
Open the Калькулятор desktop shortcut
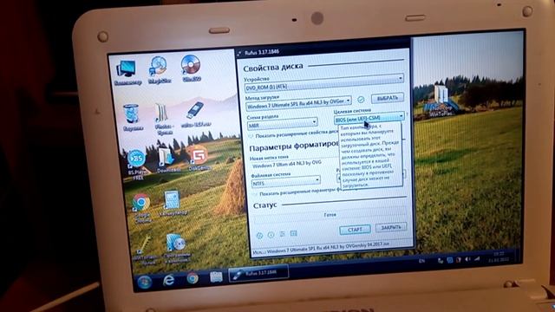click(173, 204)
